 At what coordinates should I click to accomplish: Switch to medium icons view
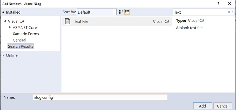[x=121, y=12]
